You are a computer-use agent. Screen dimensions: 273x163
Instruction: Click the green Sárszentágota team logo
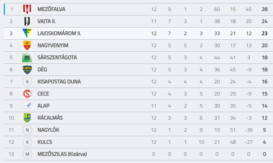pyautogui.click(x=27, y=57)
